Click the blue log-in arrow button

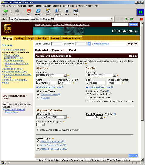(x=89, y=44)
